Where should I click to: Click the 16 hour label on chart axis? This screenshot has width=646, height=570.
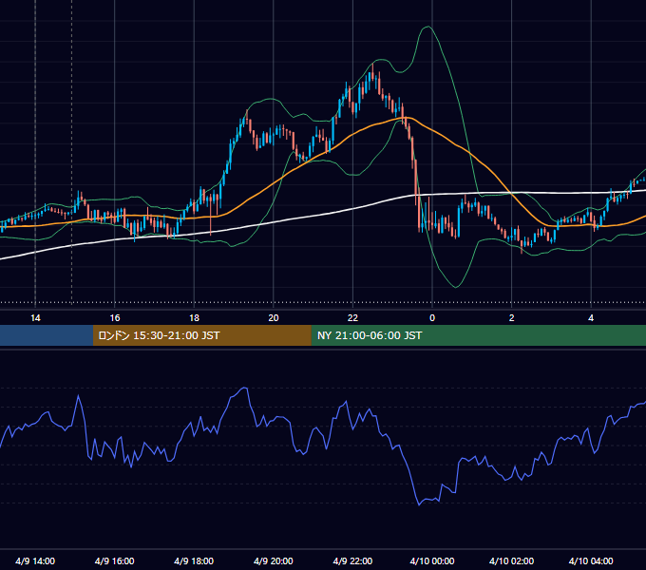coord(115,318)
